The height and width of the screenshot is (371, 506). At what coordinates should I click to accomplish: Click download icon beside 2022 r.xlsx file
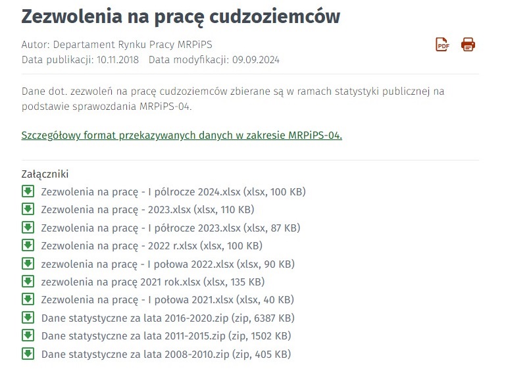tap(28, 245)
